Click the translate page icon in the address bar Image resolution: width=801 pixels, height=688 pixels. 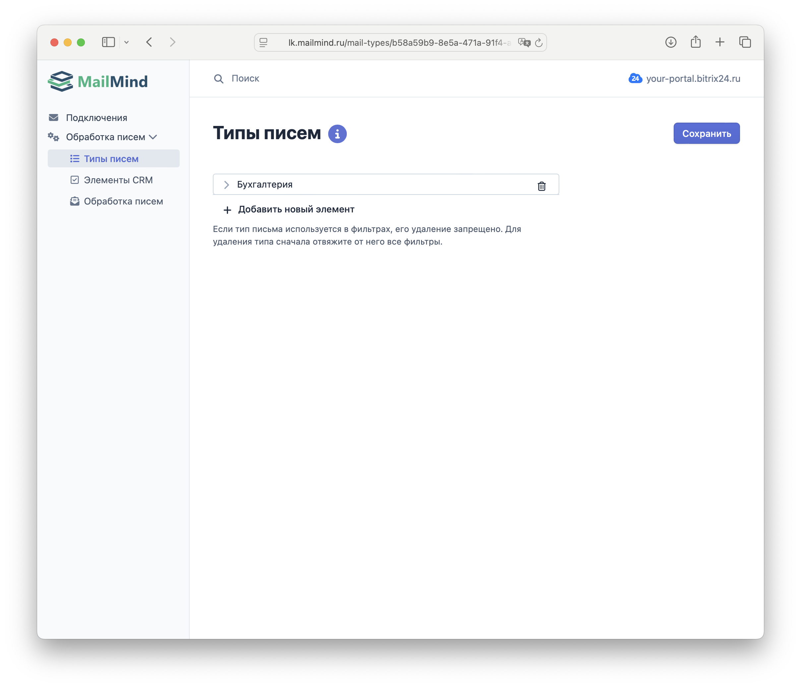[524, 42]
